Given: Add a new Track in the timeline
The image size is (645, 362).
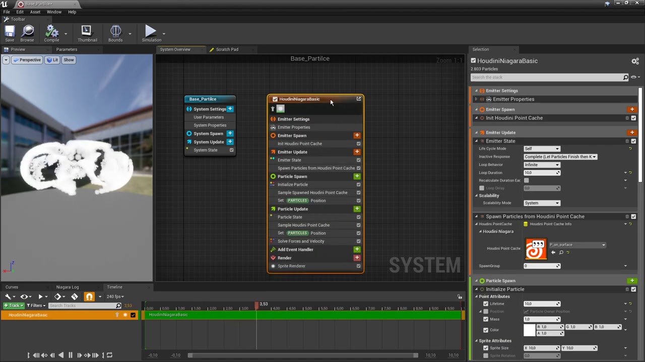Looking at the screenshot, I should click(14, 306).
